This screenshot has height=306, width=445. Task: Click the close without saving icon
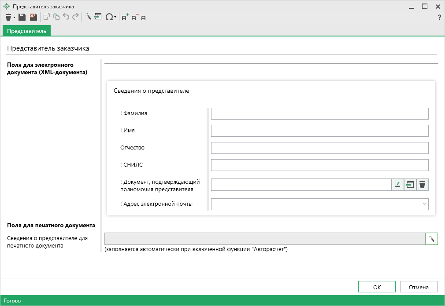point(33,17)
